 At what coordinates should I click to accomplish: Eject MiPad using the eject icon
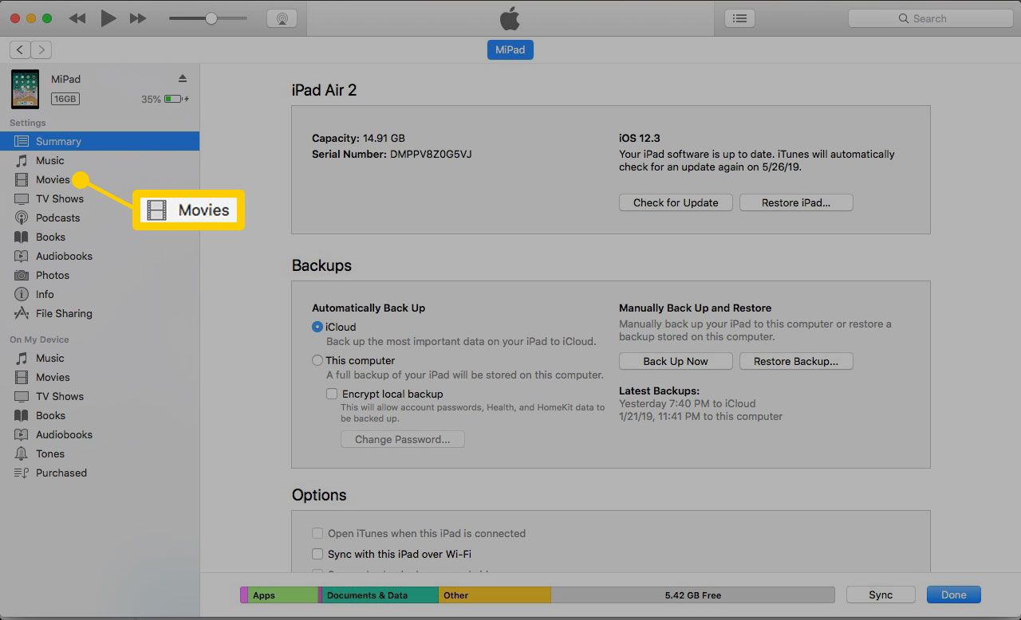182,78
